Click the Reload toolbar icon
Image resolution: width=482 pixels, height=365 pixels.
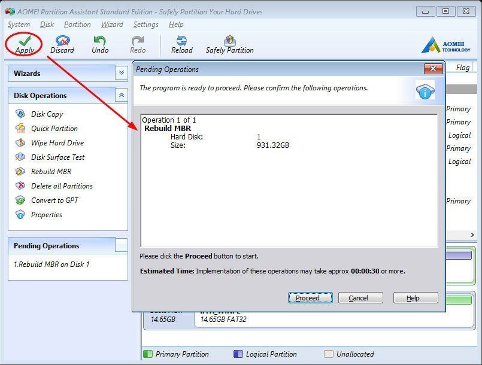181,41
